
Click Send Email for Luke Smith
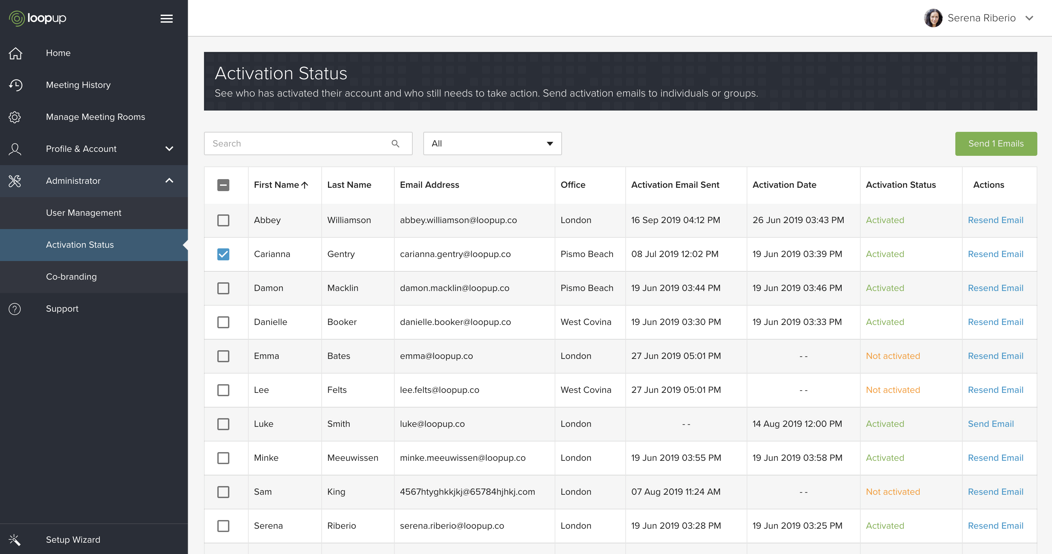(x=990, y=424)
